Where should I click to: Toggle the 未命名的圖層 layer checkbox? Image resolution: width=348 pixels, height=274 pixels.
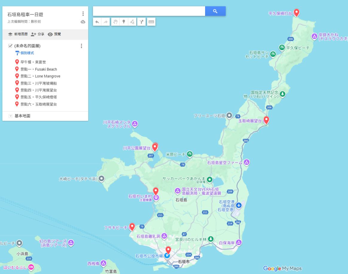tap(10, 46)
